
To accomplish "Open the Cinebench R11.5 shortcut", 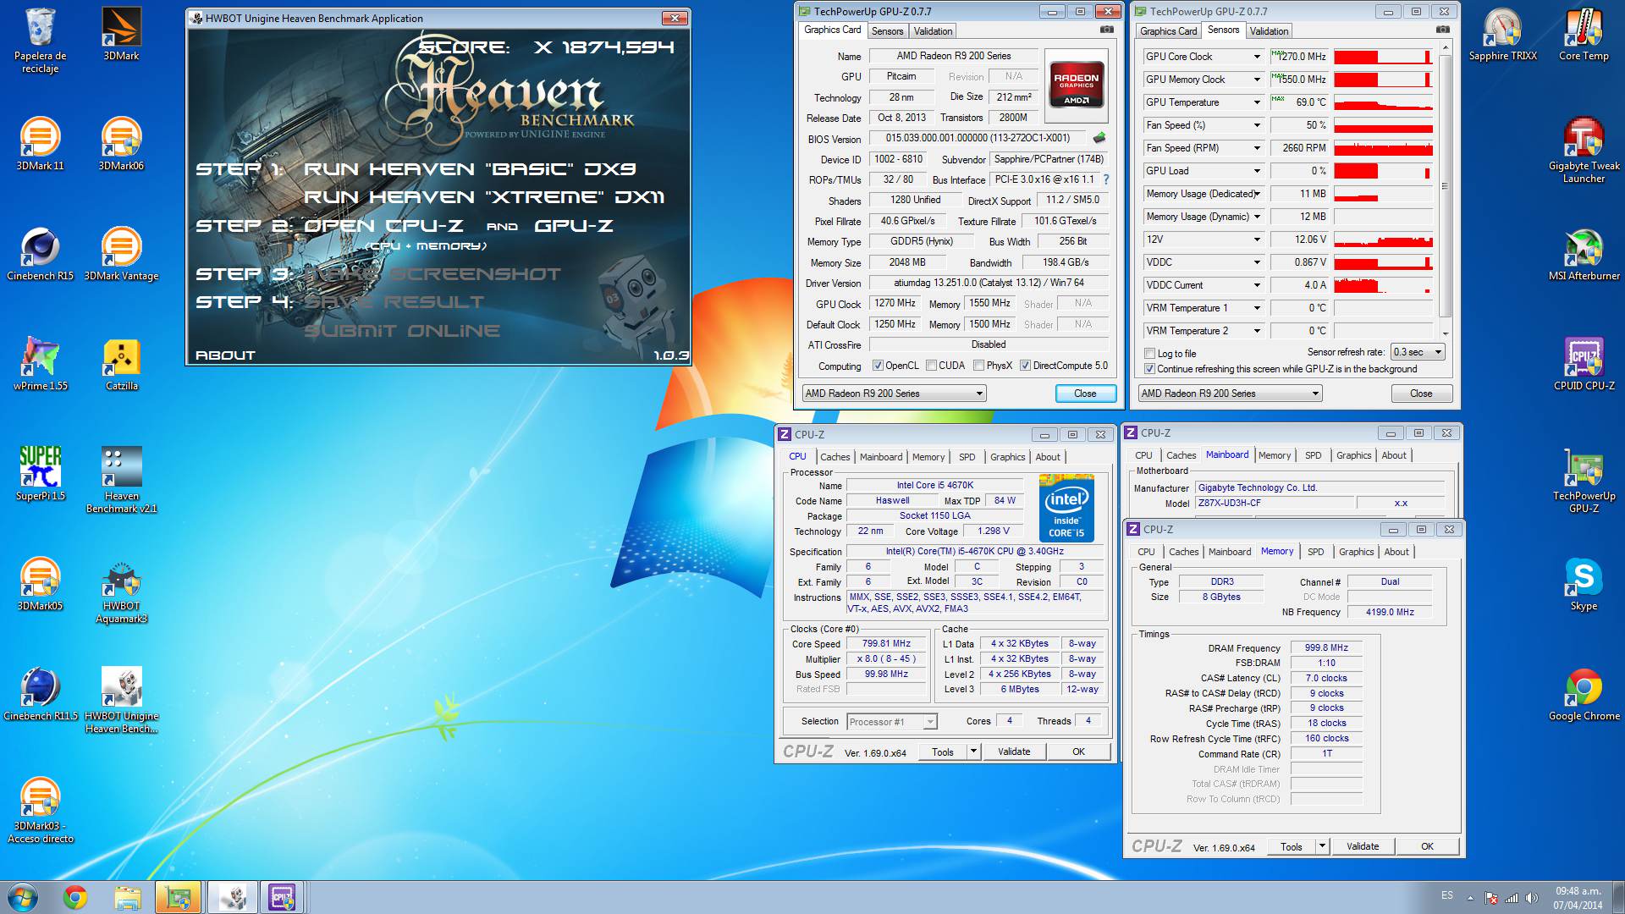I will point(40,694).
